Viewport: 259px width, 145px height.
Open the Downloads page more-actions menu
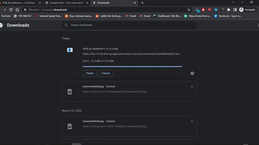[258, 25]
